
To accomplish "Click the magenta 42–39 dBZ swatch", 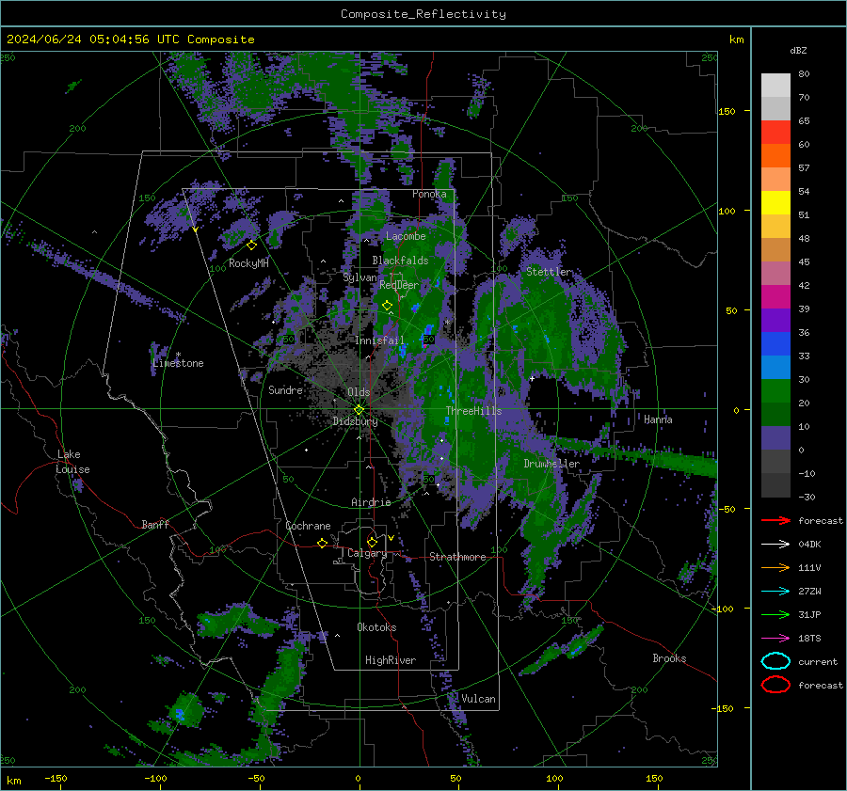I will [775, 297].
